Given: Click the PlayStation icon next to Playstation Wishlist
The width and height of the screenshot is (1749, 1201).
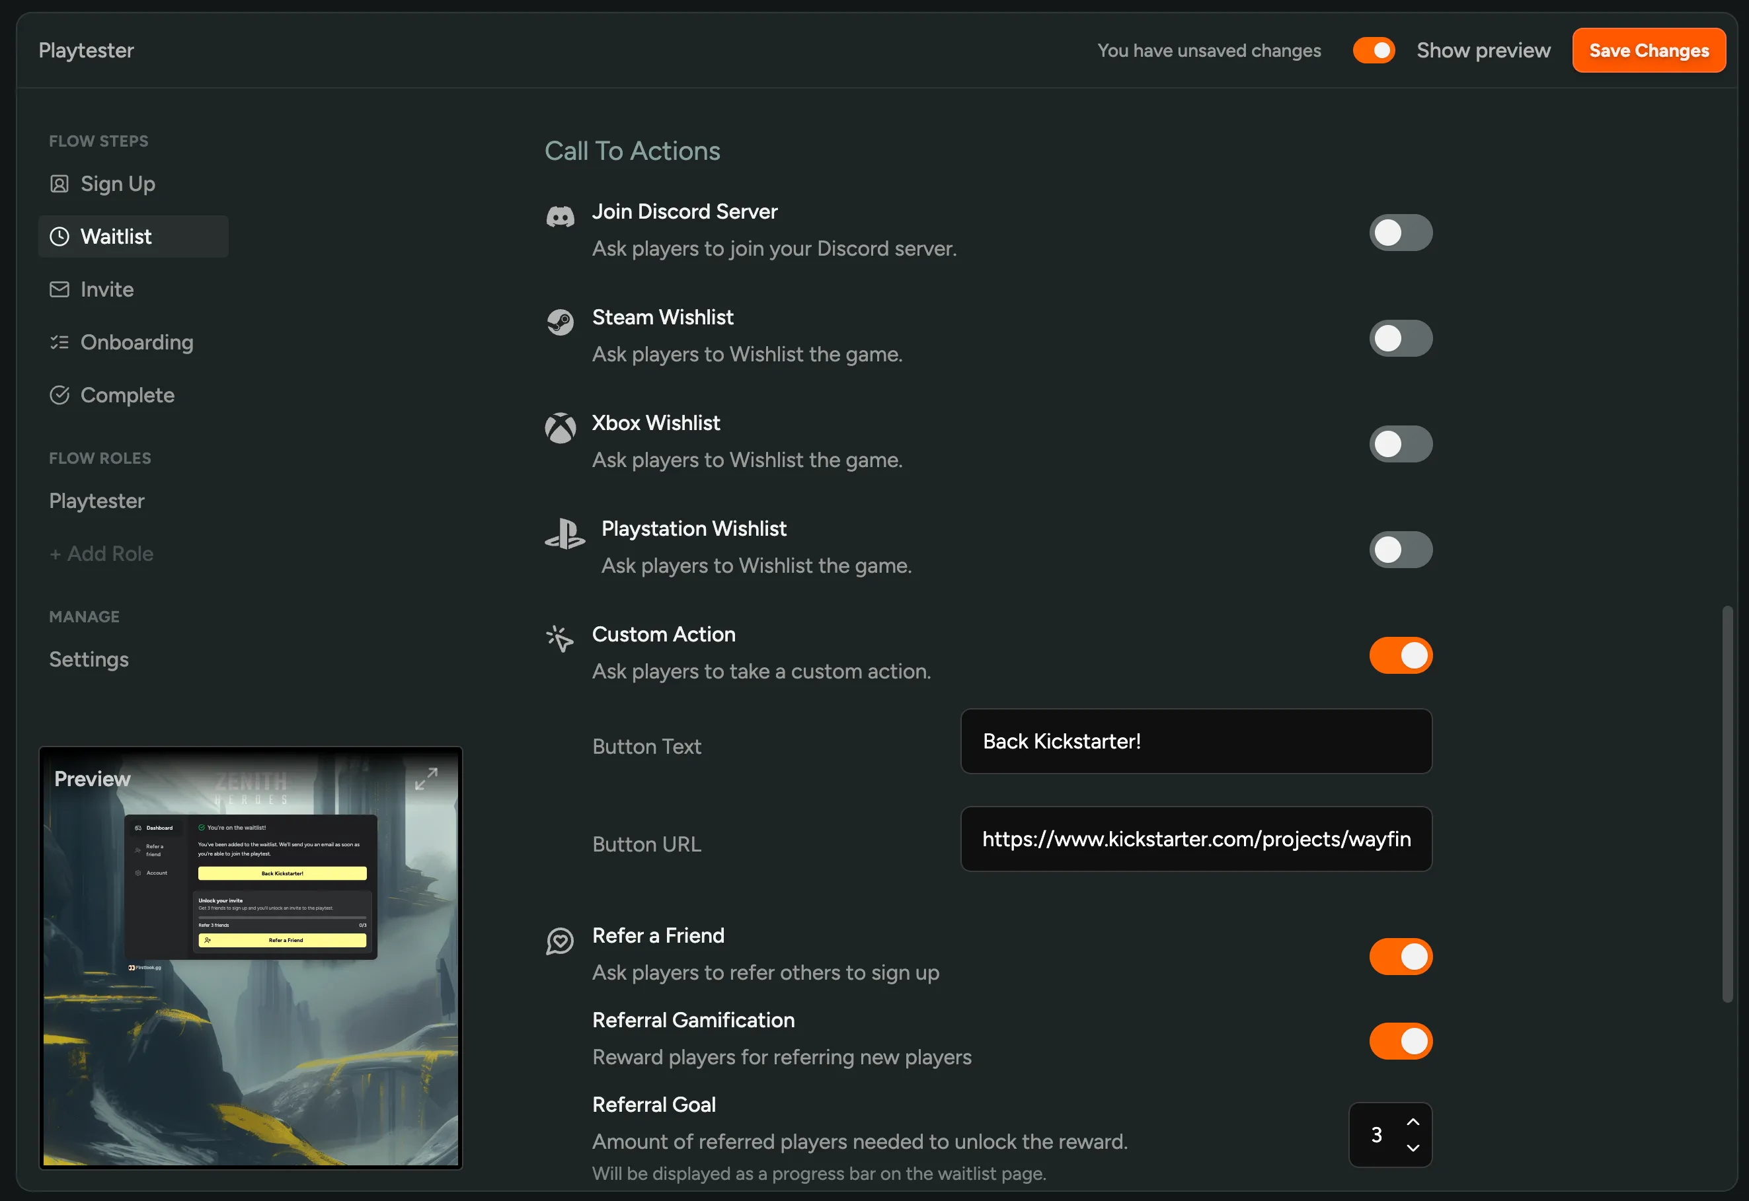Looking at the screenshot, I should [564, 535].
